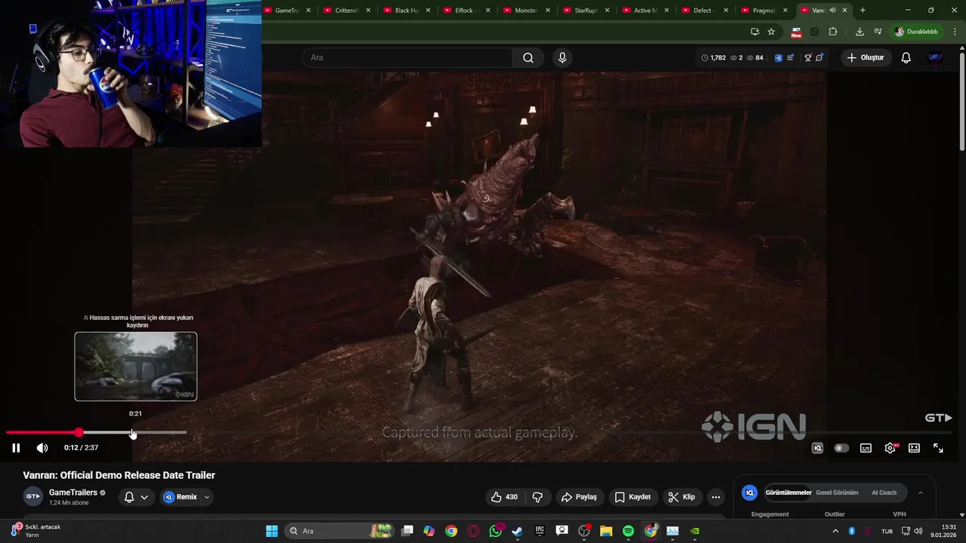Screen dimensions: 966x543
Task: Click the vidIQ trophy icon
Action: (x=808, y=58)
